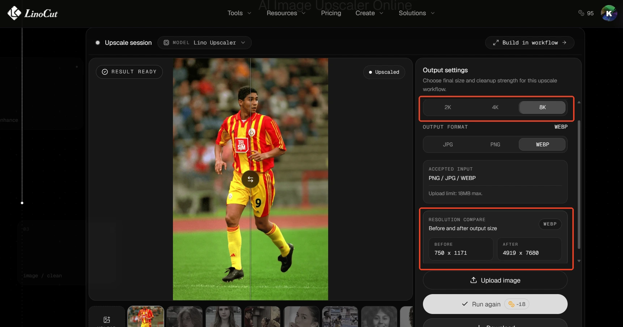Click the 'Output settings' heading
This screenshot has width=623, height=327.
click(x=445, y=70)
